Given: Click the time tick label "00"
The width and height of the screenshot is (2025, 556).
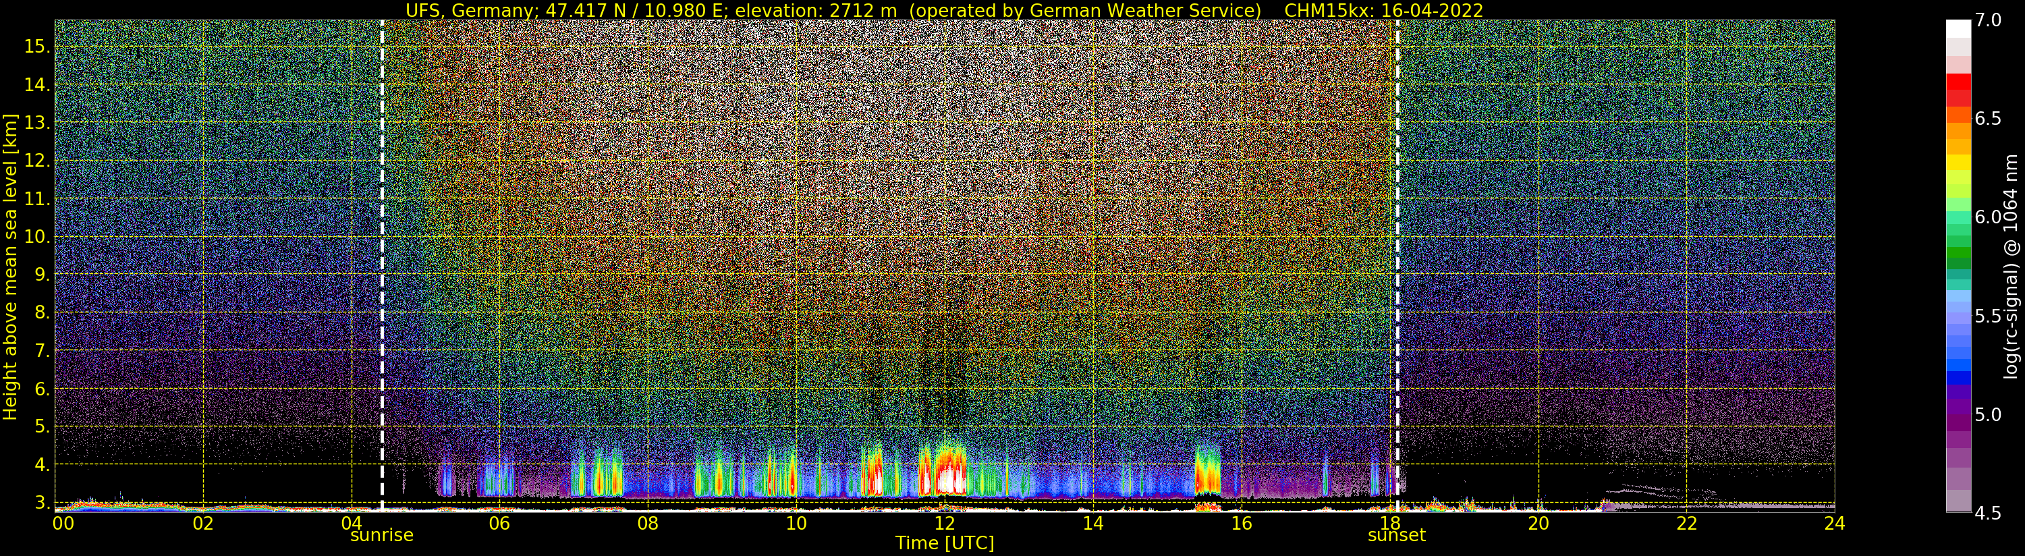Looking at the screenshot, I should point(63,523).
